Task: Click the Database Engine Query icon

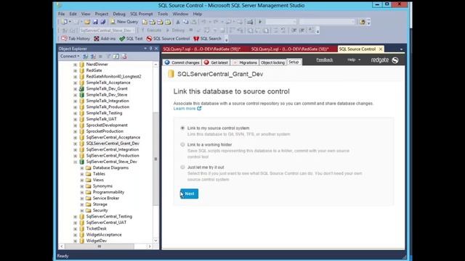Action: click(145, 22)
